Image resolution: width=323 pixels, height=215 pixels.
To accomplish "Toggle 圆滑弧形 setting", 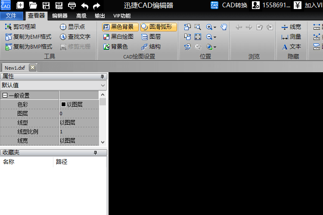I will click(158, 27).
